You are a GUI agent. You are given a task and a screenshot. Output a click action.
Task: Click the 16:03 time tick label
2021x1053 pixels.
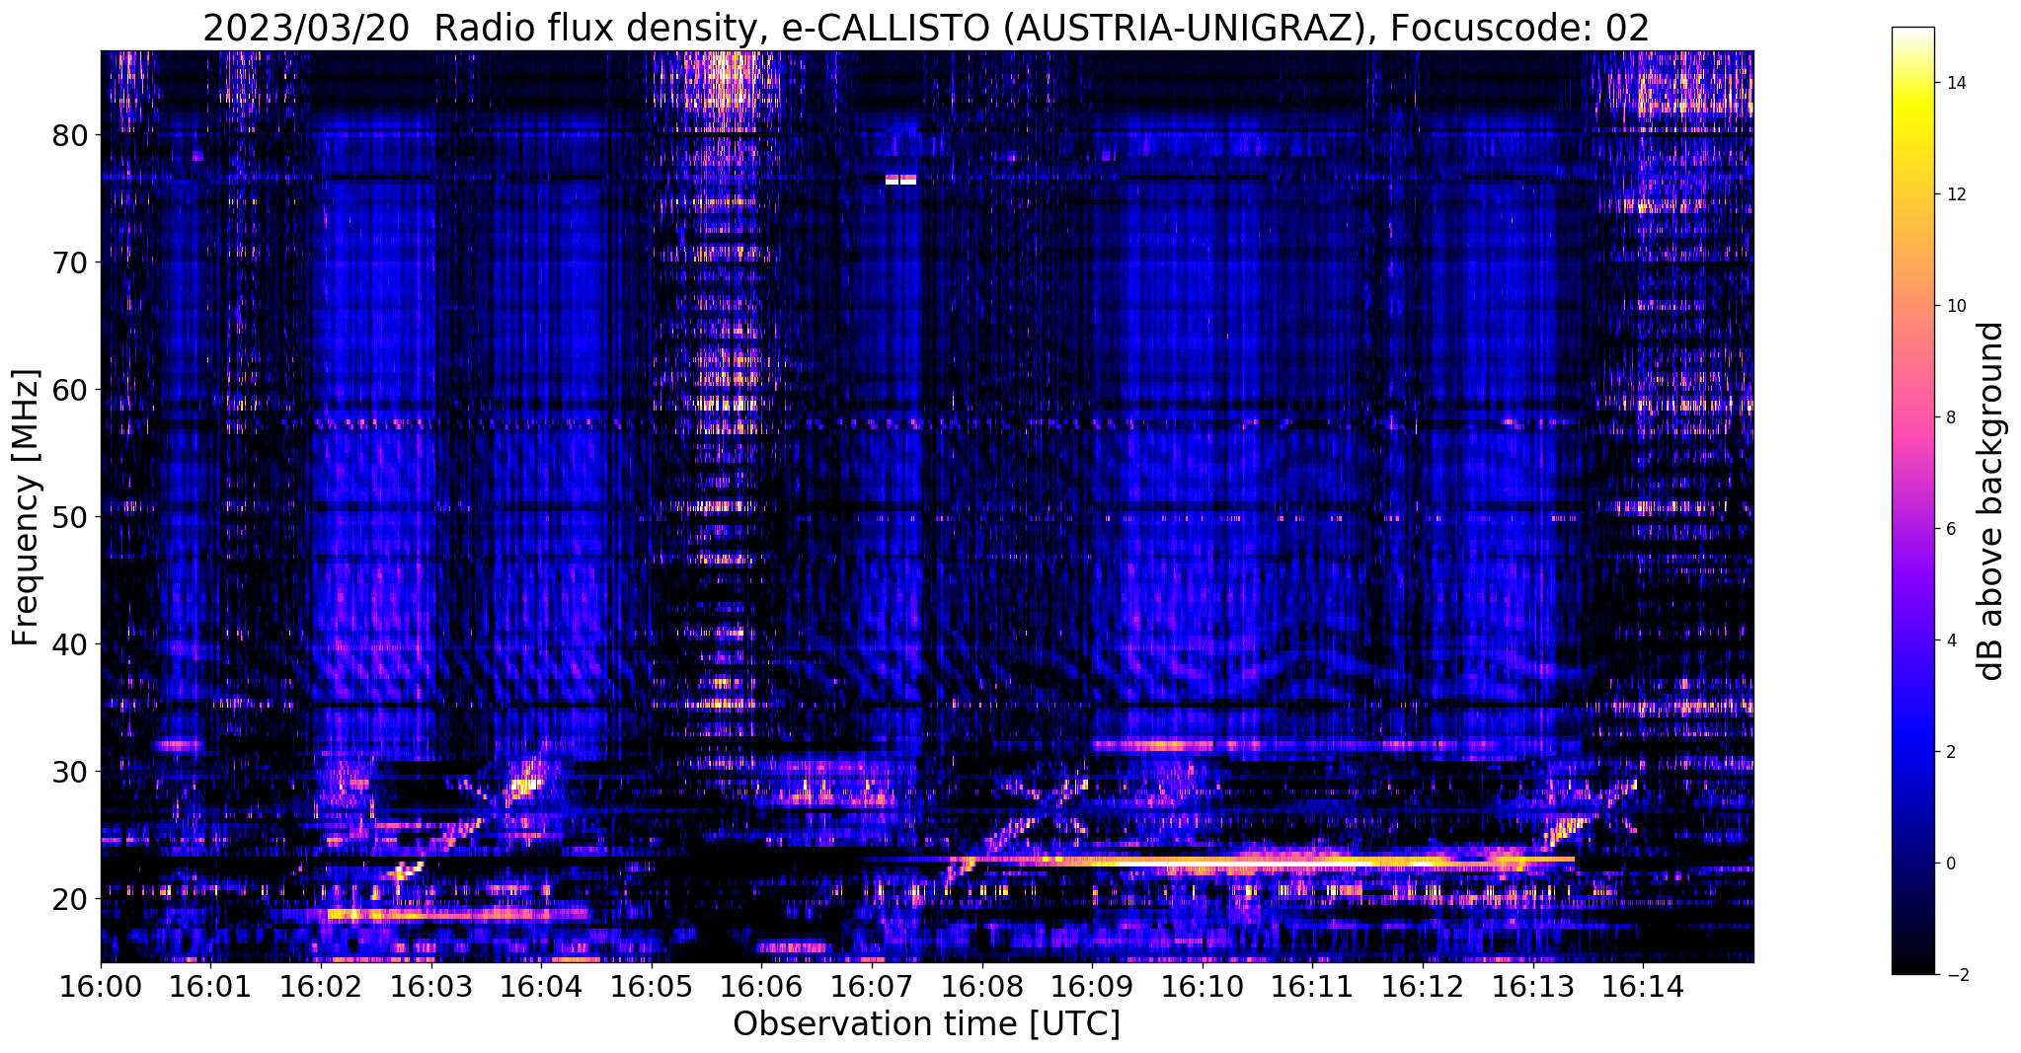[x=431, y=987]
